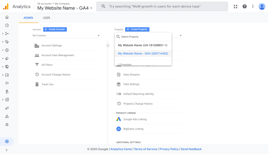Screen dimensions: 268x154
Task: Open the Terms of Service link
Action: pyautogui.click(x=145, y=149)
